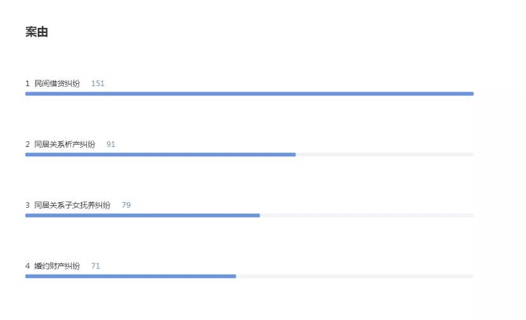Open the 同居关系子女抚养纠纷 entry
This screenshot has width=526, height=320.
click(72, 205)
